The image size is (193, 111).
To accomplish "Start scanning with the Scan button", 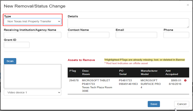I will 10,61.
